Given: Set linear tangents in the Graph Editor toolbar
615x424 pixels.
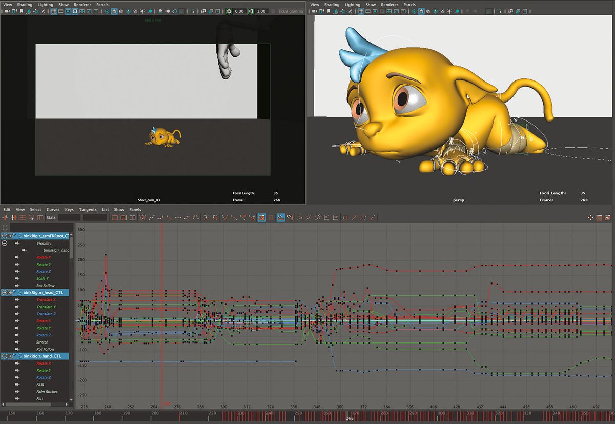Looking at the screenshot, I should coord(169,217).
